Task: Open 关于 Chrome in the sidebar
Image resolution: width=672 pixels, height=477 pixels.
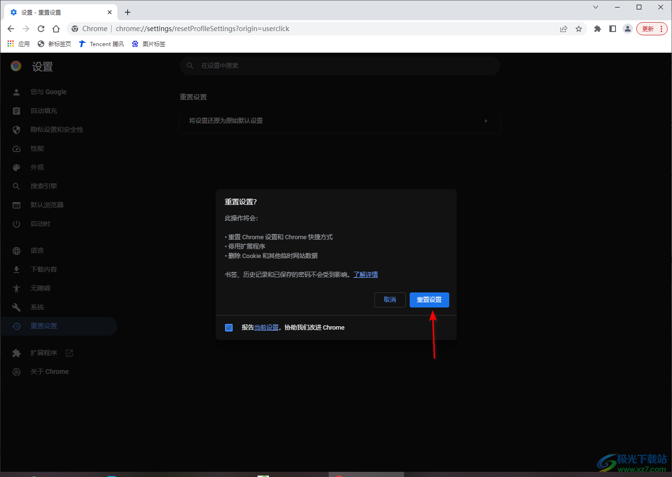Action: 59,372
